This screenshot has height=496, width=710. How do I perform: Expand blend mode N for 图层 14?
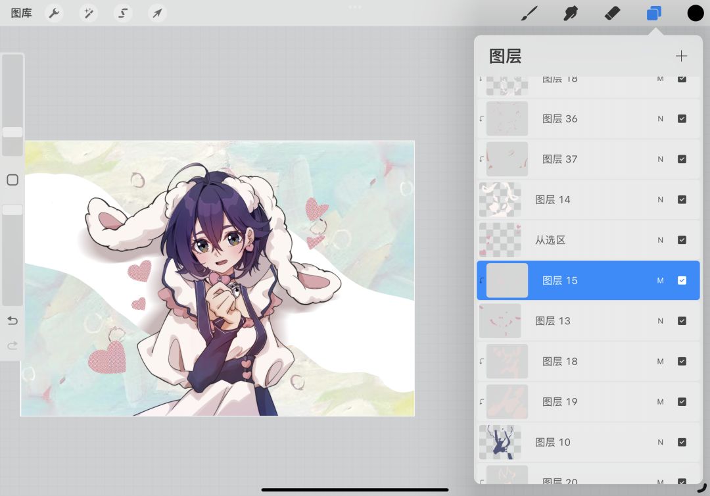point(660,199)
